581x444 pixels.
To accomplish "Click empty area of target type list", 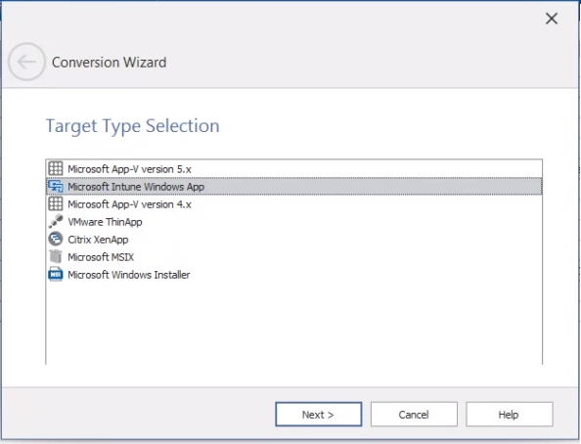I will (x=293, y=323).
